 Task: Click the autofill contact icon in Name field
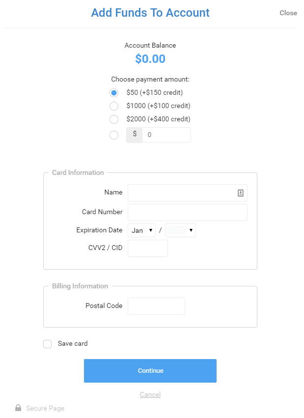[240, 193]
